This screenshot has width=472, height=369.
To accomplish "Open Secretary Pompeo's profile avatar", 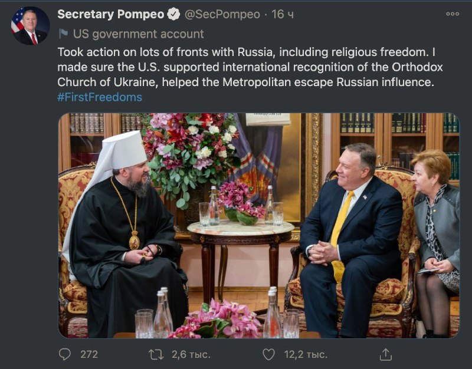I will 31,26.
